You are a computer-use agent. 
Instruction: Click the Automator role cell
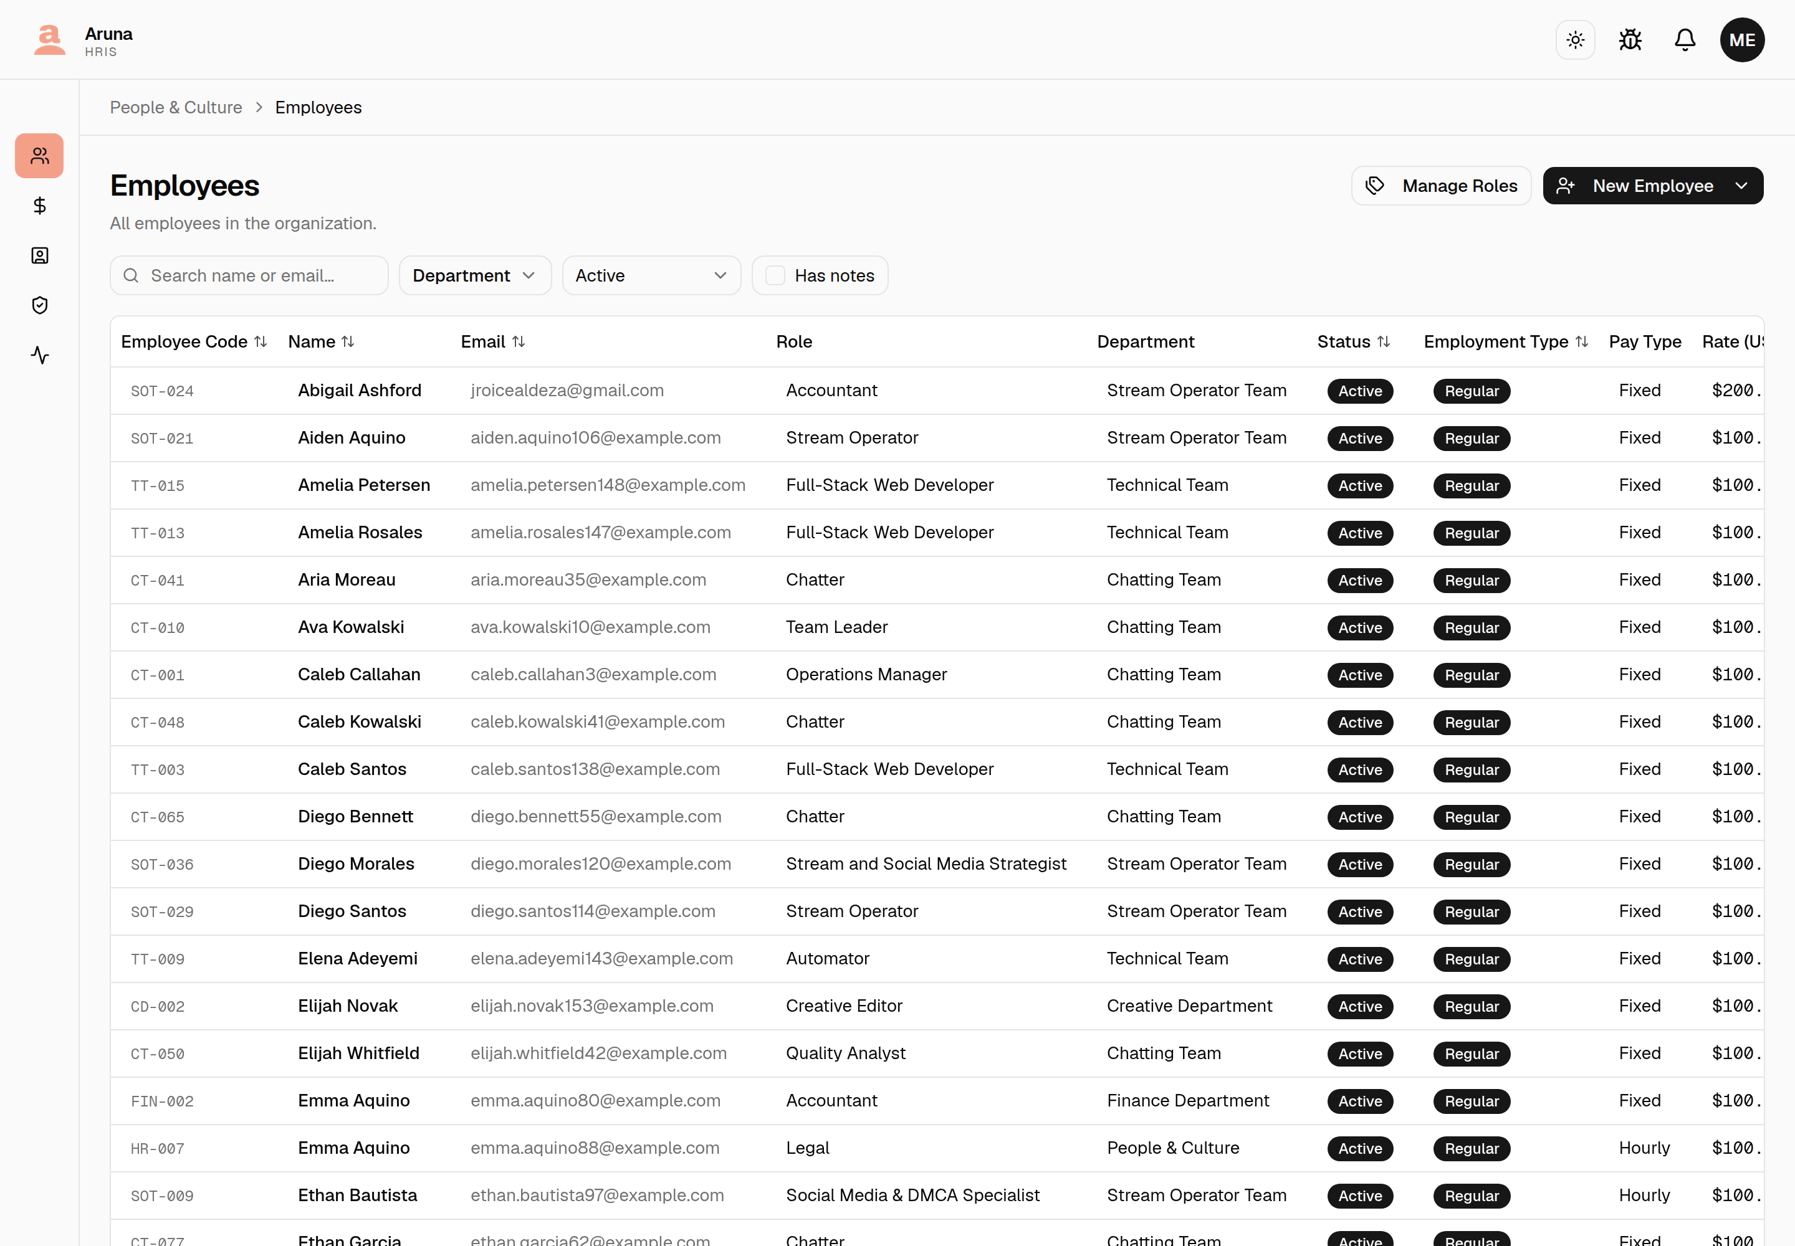pyautogui.click(x=828, y=959)
